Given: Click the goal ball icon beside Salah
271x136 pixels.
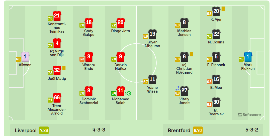Looking at the screenshot, I should tap(129, 93).
